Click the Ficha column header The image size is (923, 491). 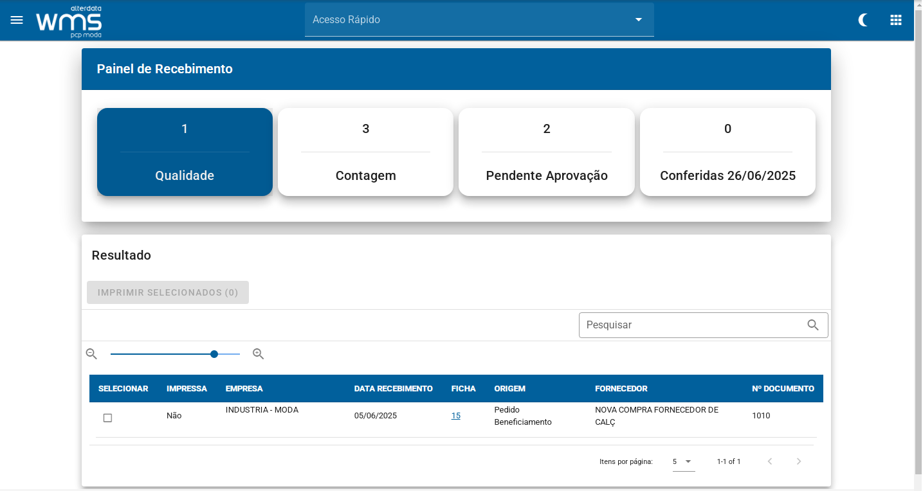point(464,389)
